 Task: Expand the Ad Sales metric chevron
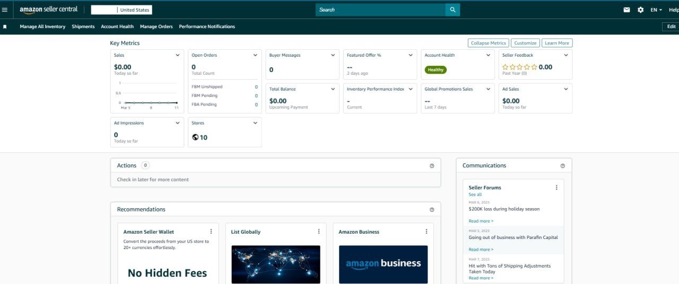click(566, 89)
